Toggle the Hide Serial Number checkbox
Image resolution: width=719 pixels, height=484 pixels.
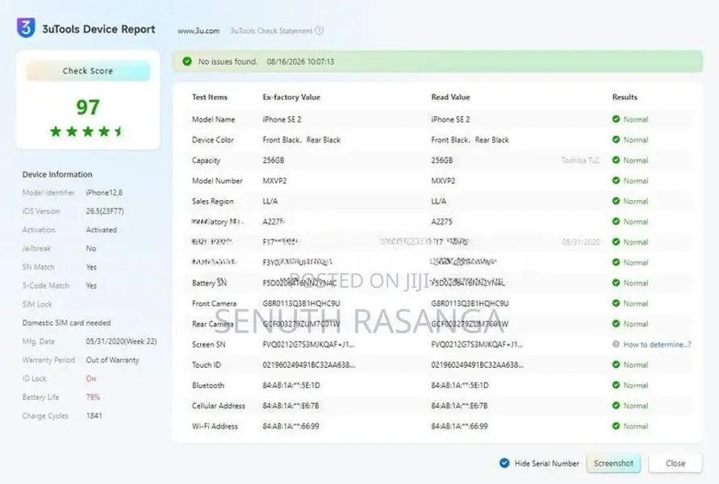(504, 463)
